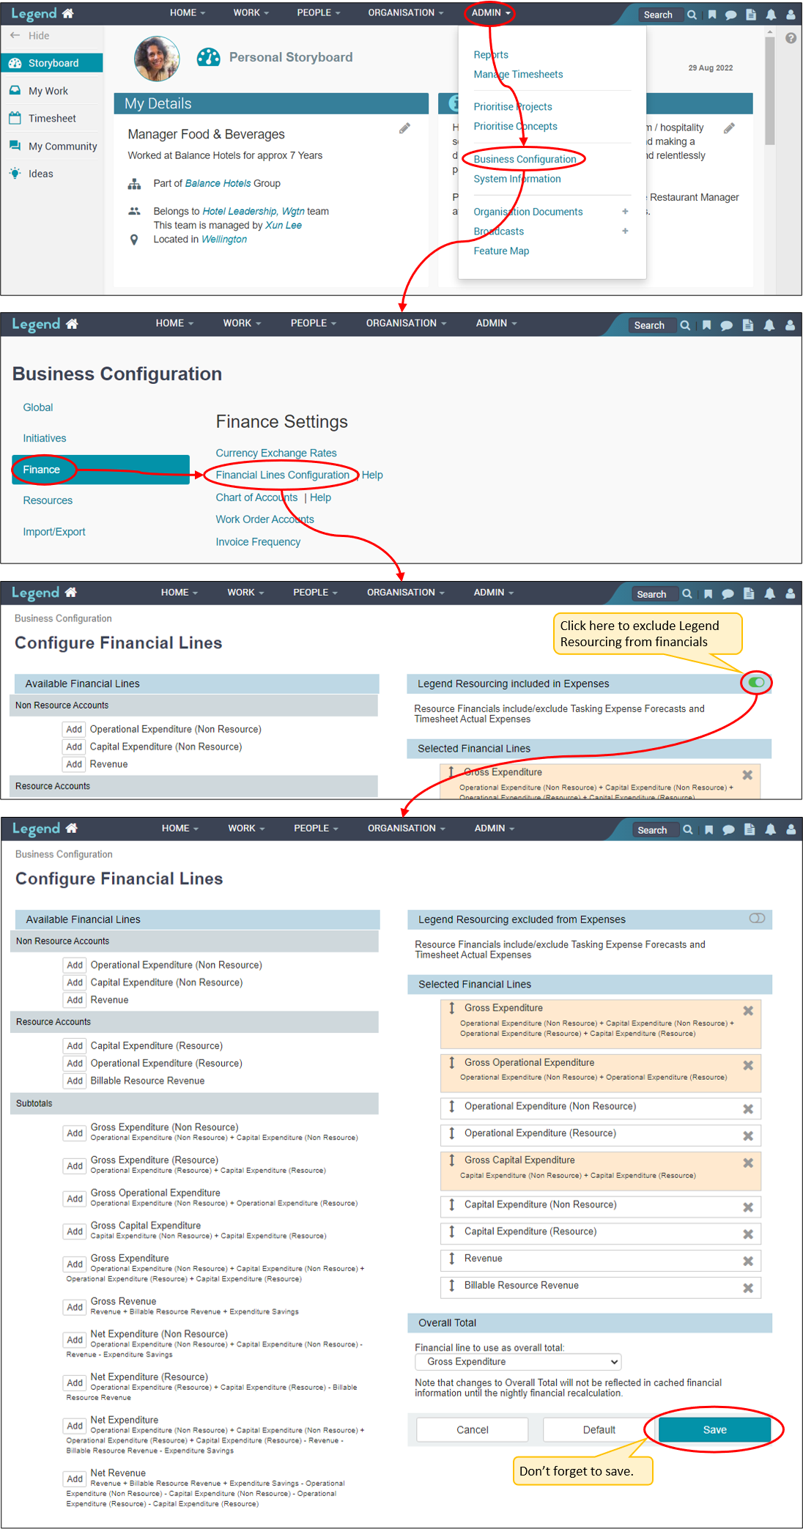Click the bookmark icon in the Business Configuration screenshot header
This screenshot has height=1529, width=803.
coord(706,325)
